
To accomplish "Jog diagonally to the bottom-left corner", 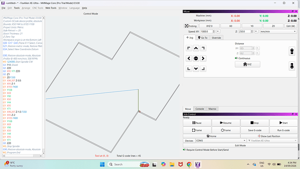I will click(189, 68).
